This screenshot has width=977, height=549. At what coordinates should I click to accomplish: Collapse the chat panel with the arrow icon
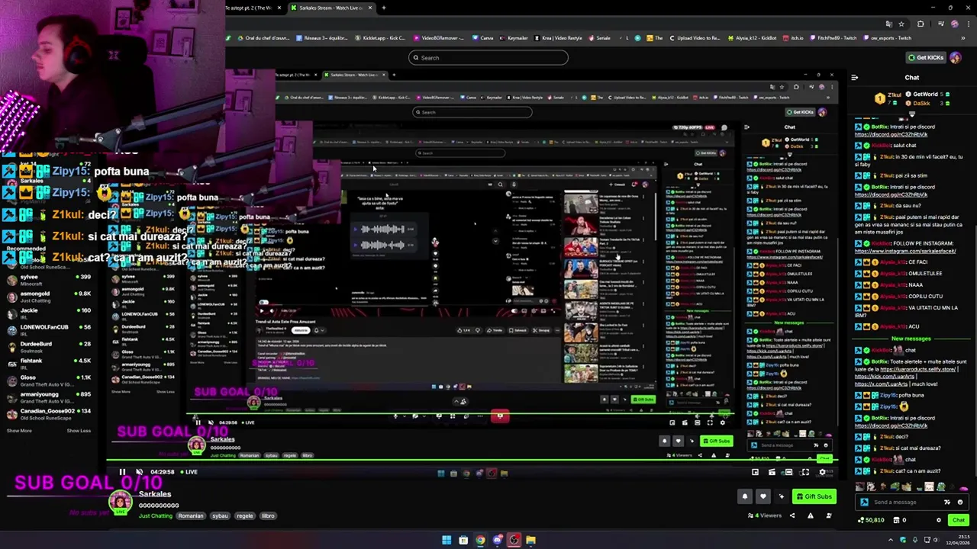854,77
